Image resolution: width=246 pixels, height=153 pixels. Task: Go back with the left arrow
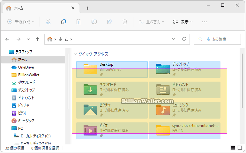pyautogui.click(x=7, y=39)
